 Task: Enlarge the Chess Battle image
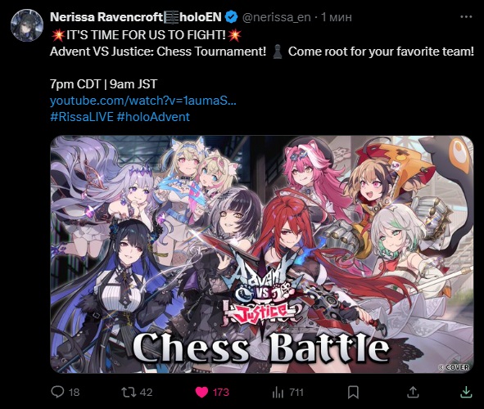(262, 254)
